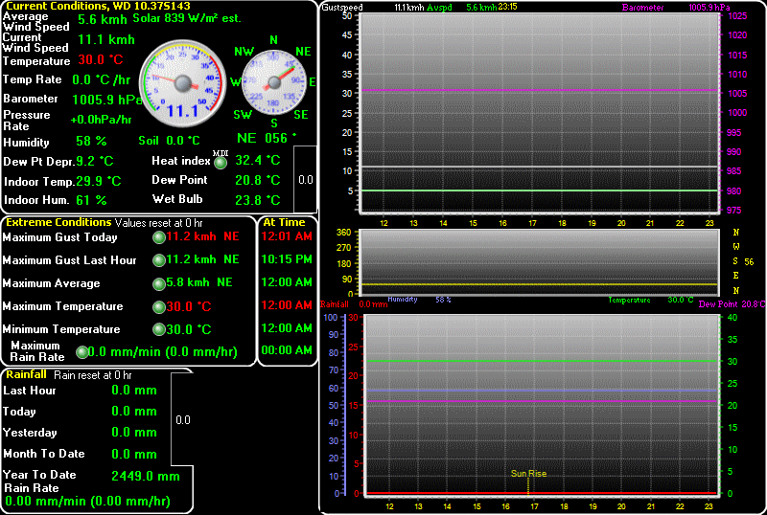Click the green LED beside Heat index
Viewport: 767px width, 515px height.
pos(221,162)
